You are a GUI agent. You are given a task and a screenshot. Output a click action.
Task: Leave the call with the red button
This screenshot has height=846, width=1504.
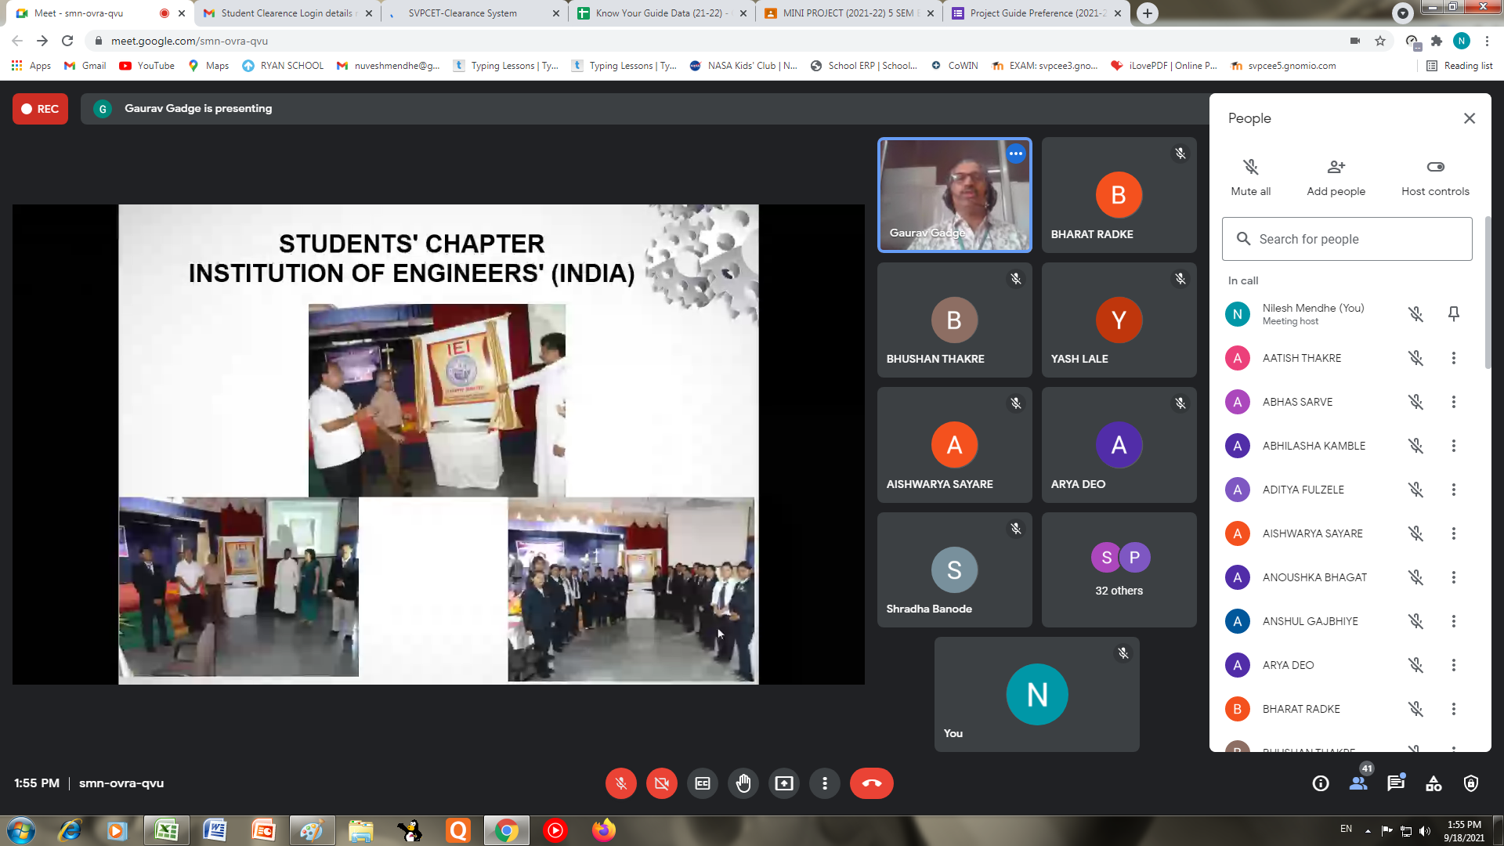872,783
